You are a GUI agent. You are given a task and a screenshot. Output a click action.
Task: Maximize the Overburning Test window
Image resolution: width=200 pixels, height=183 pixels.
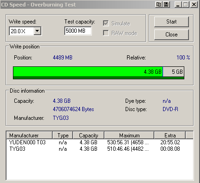[x=186, y=5]
